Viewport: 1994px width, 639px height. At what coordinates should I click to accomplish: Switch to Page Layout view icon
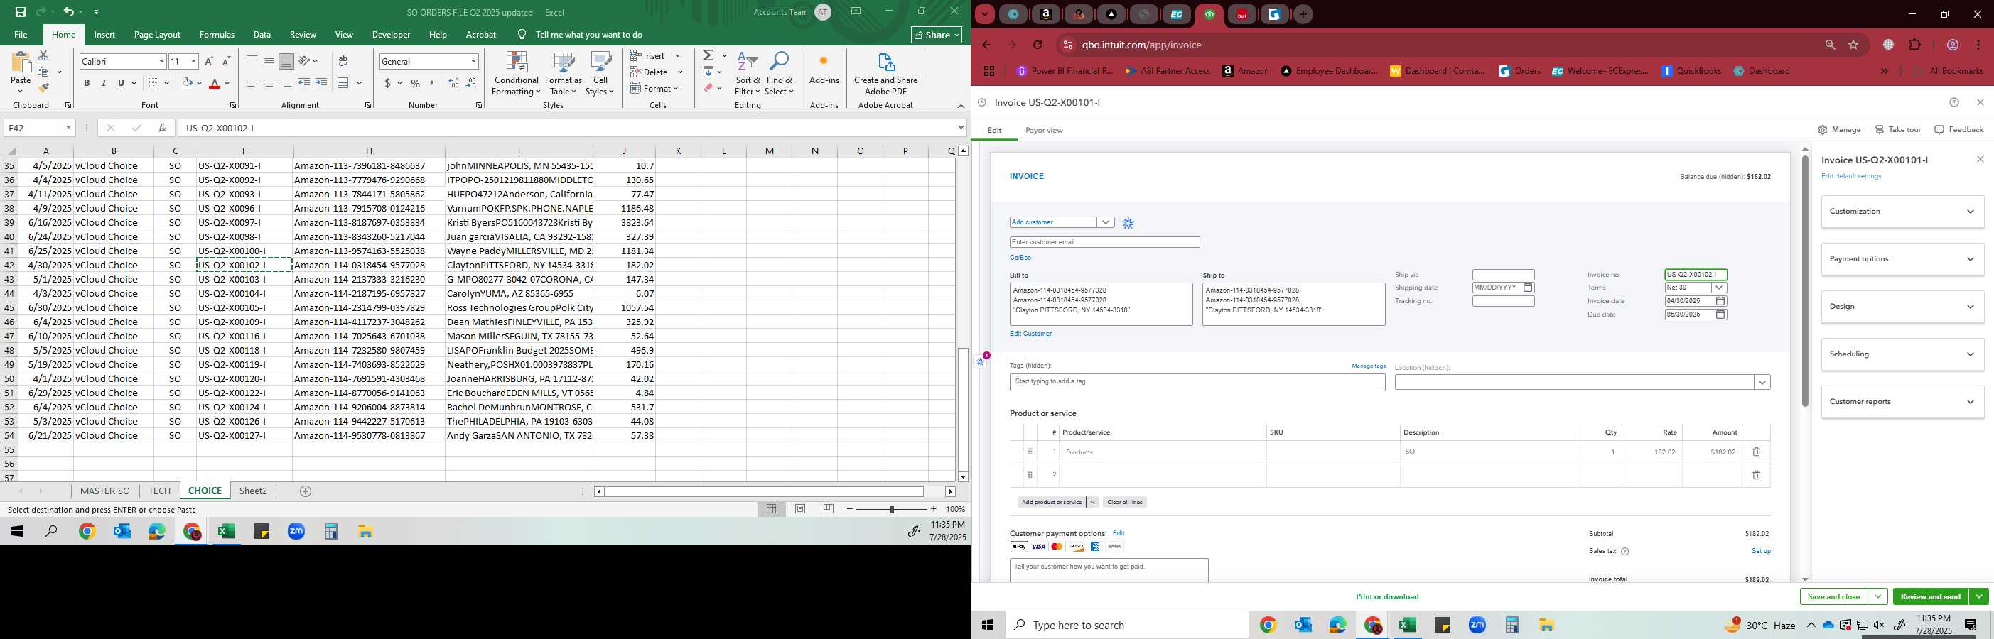tap(800, 509)
